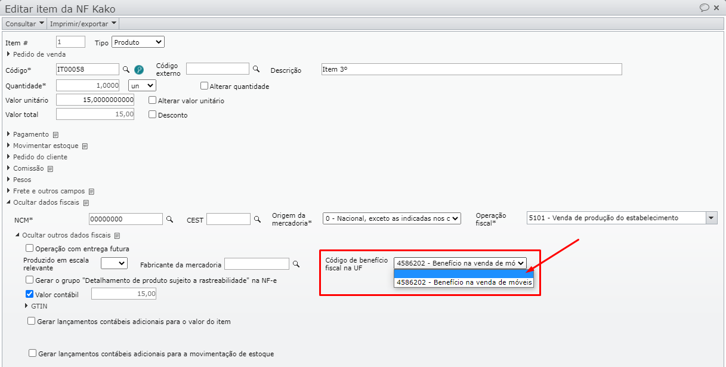Click the NCM input field

[x=125, y=219]
